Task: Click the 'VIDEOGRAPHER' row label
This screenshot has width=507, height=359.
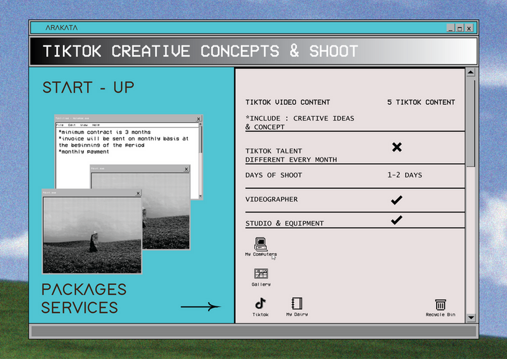Action: (271, 199)
